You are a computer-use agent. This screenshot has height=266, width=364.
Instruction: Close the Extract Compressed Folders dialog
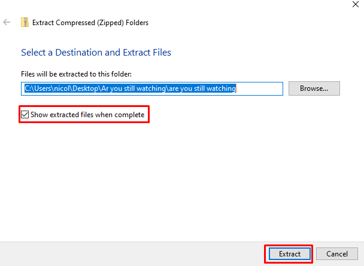click(x=356, y=4)
